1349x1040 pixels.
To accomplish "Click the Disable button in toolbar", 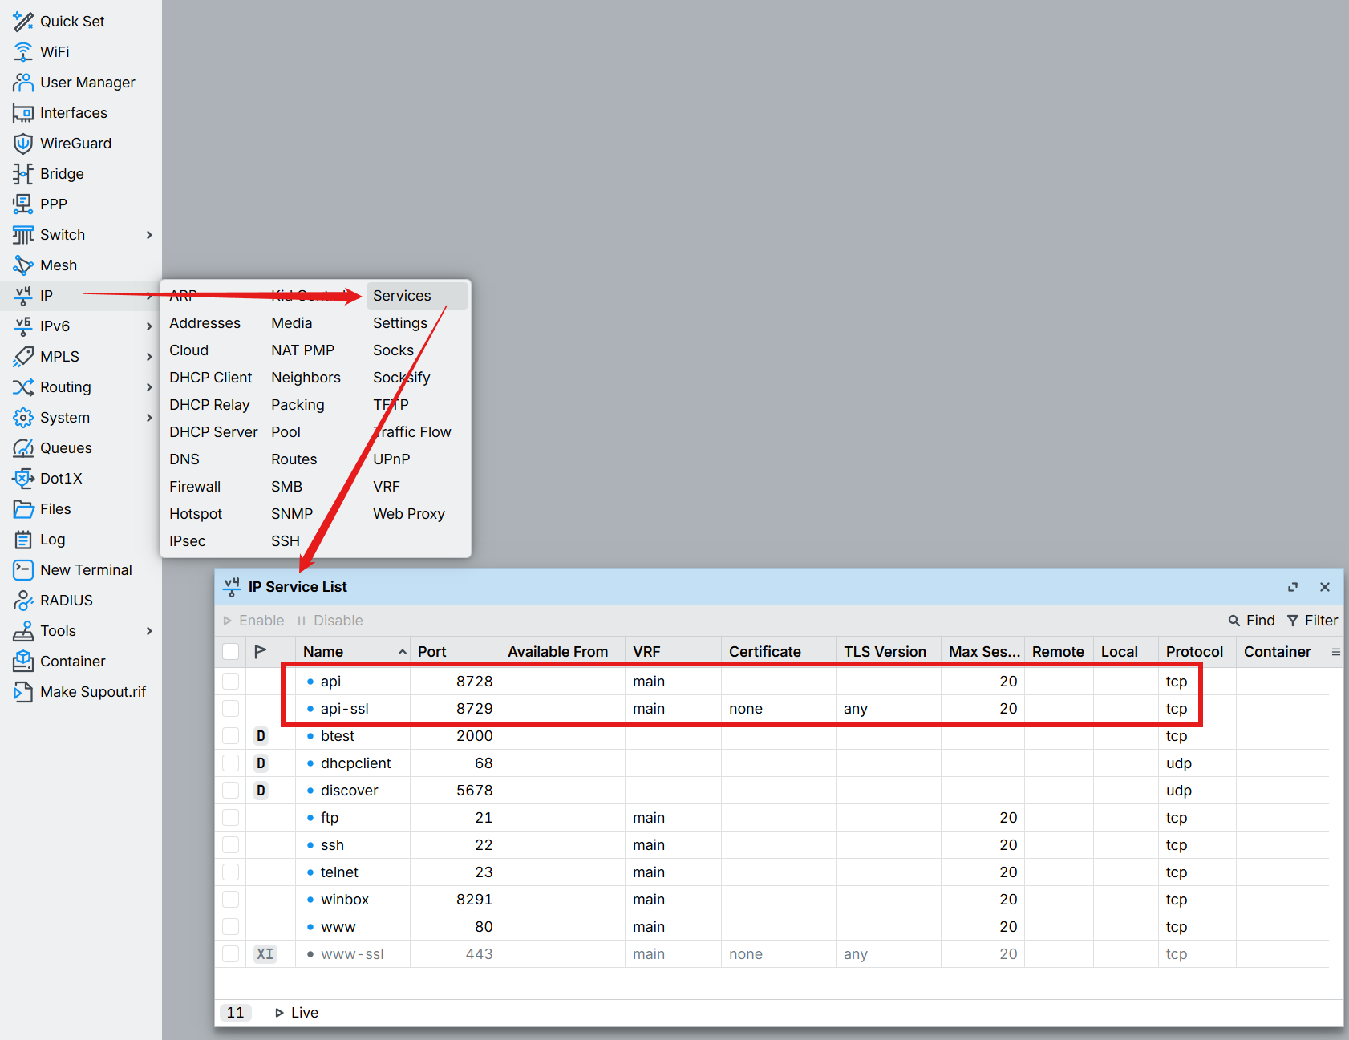I will [330, 621].
